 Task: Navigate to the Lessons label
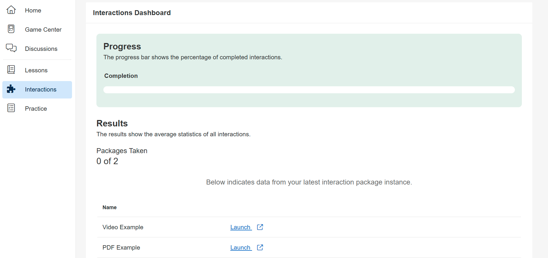click(x=36, y=70)
